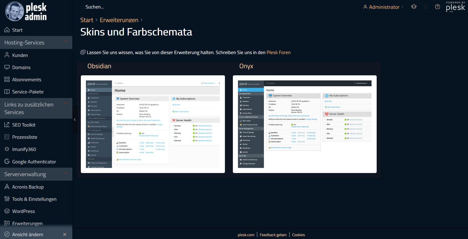This screenshot has width=468, height=239.
Task: Go to Tools & Einstellungen
Action: (x=34, y=199)
